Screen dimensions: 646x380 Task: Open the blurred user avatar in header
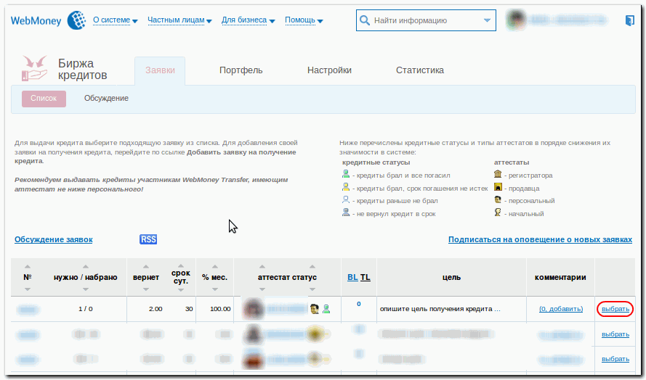(516, 20)
